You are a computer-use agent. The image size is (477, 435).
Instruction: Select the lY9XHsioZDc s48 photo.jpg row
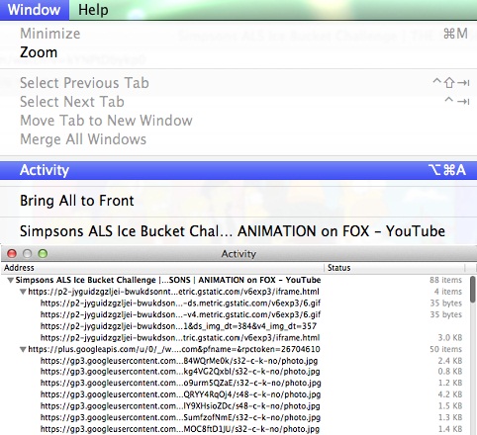click(235, 406)
